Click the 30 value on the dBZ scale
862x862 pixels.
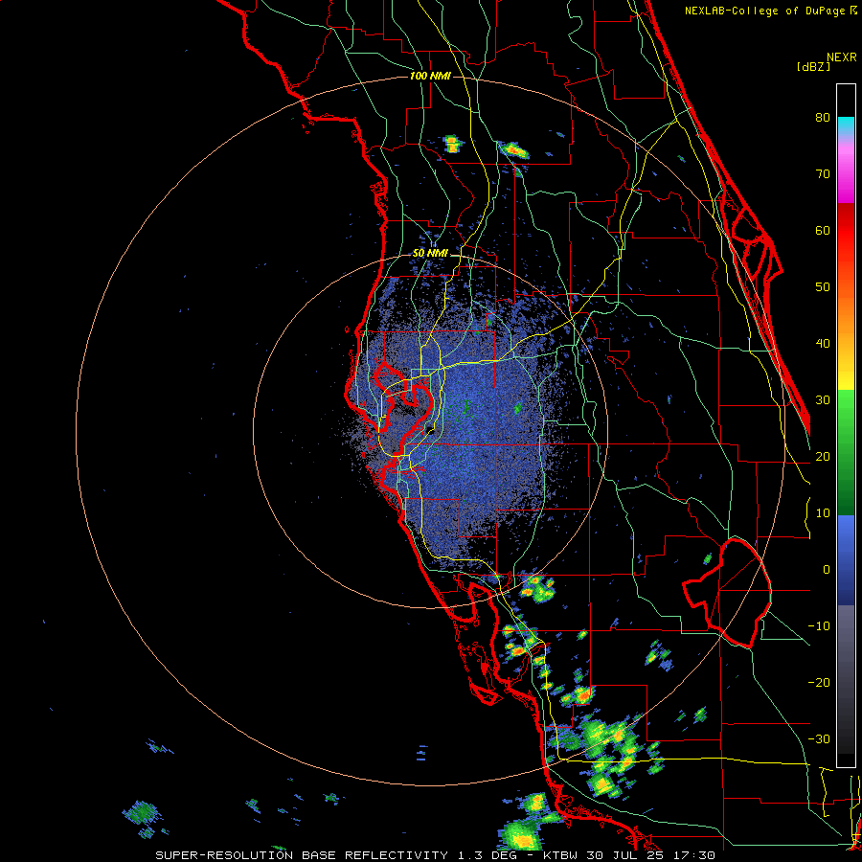pos(823,399)
